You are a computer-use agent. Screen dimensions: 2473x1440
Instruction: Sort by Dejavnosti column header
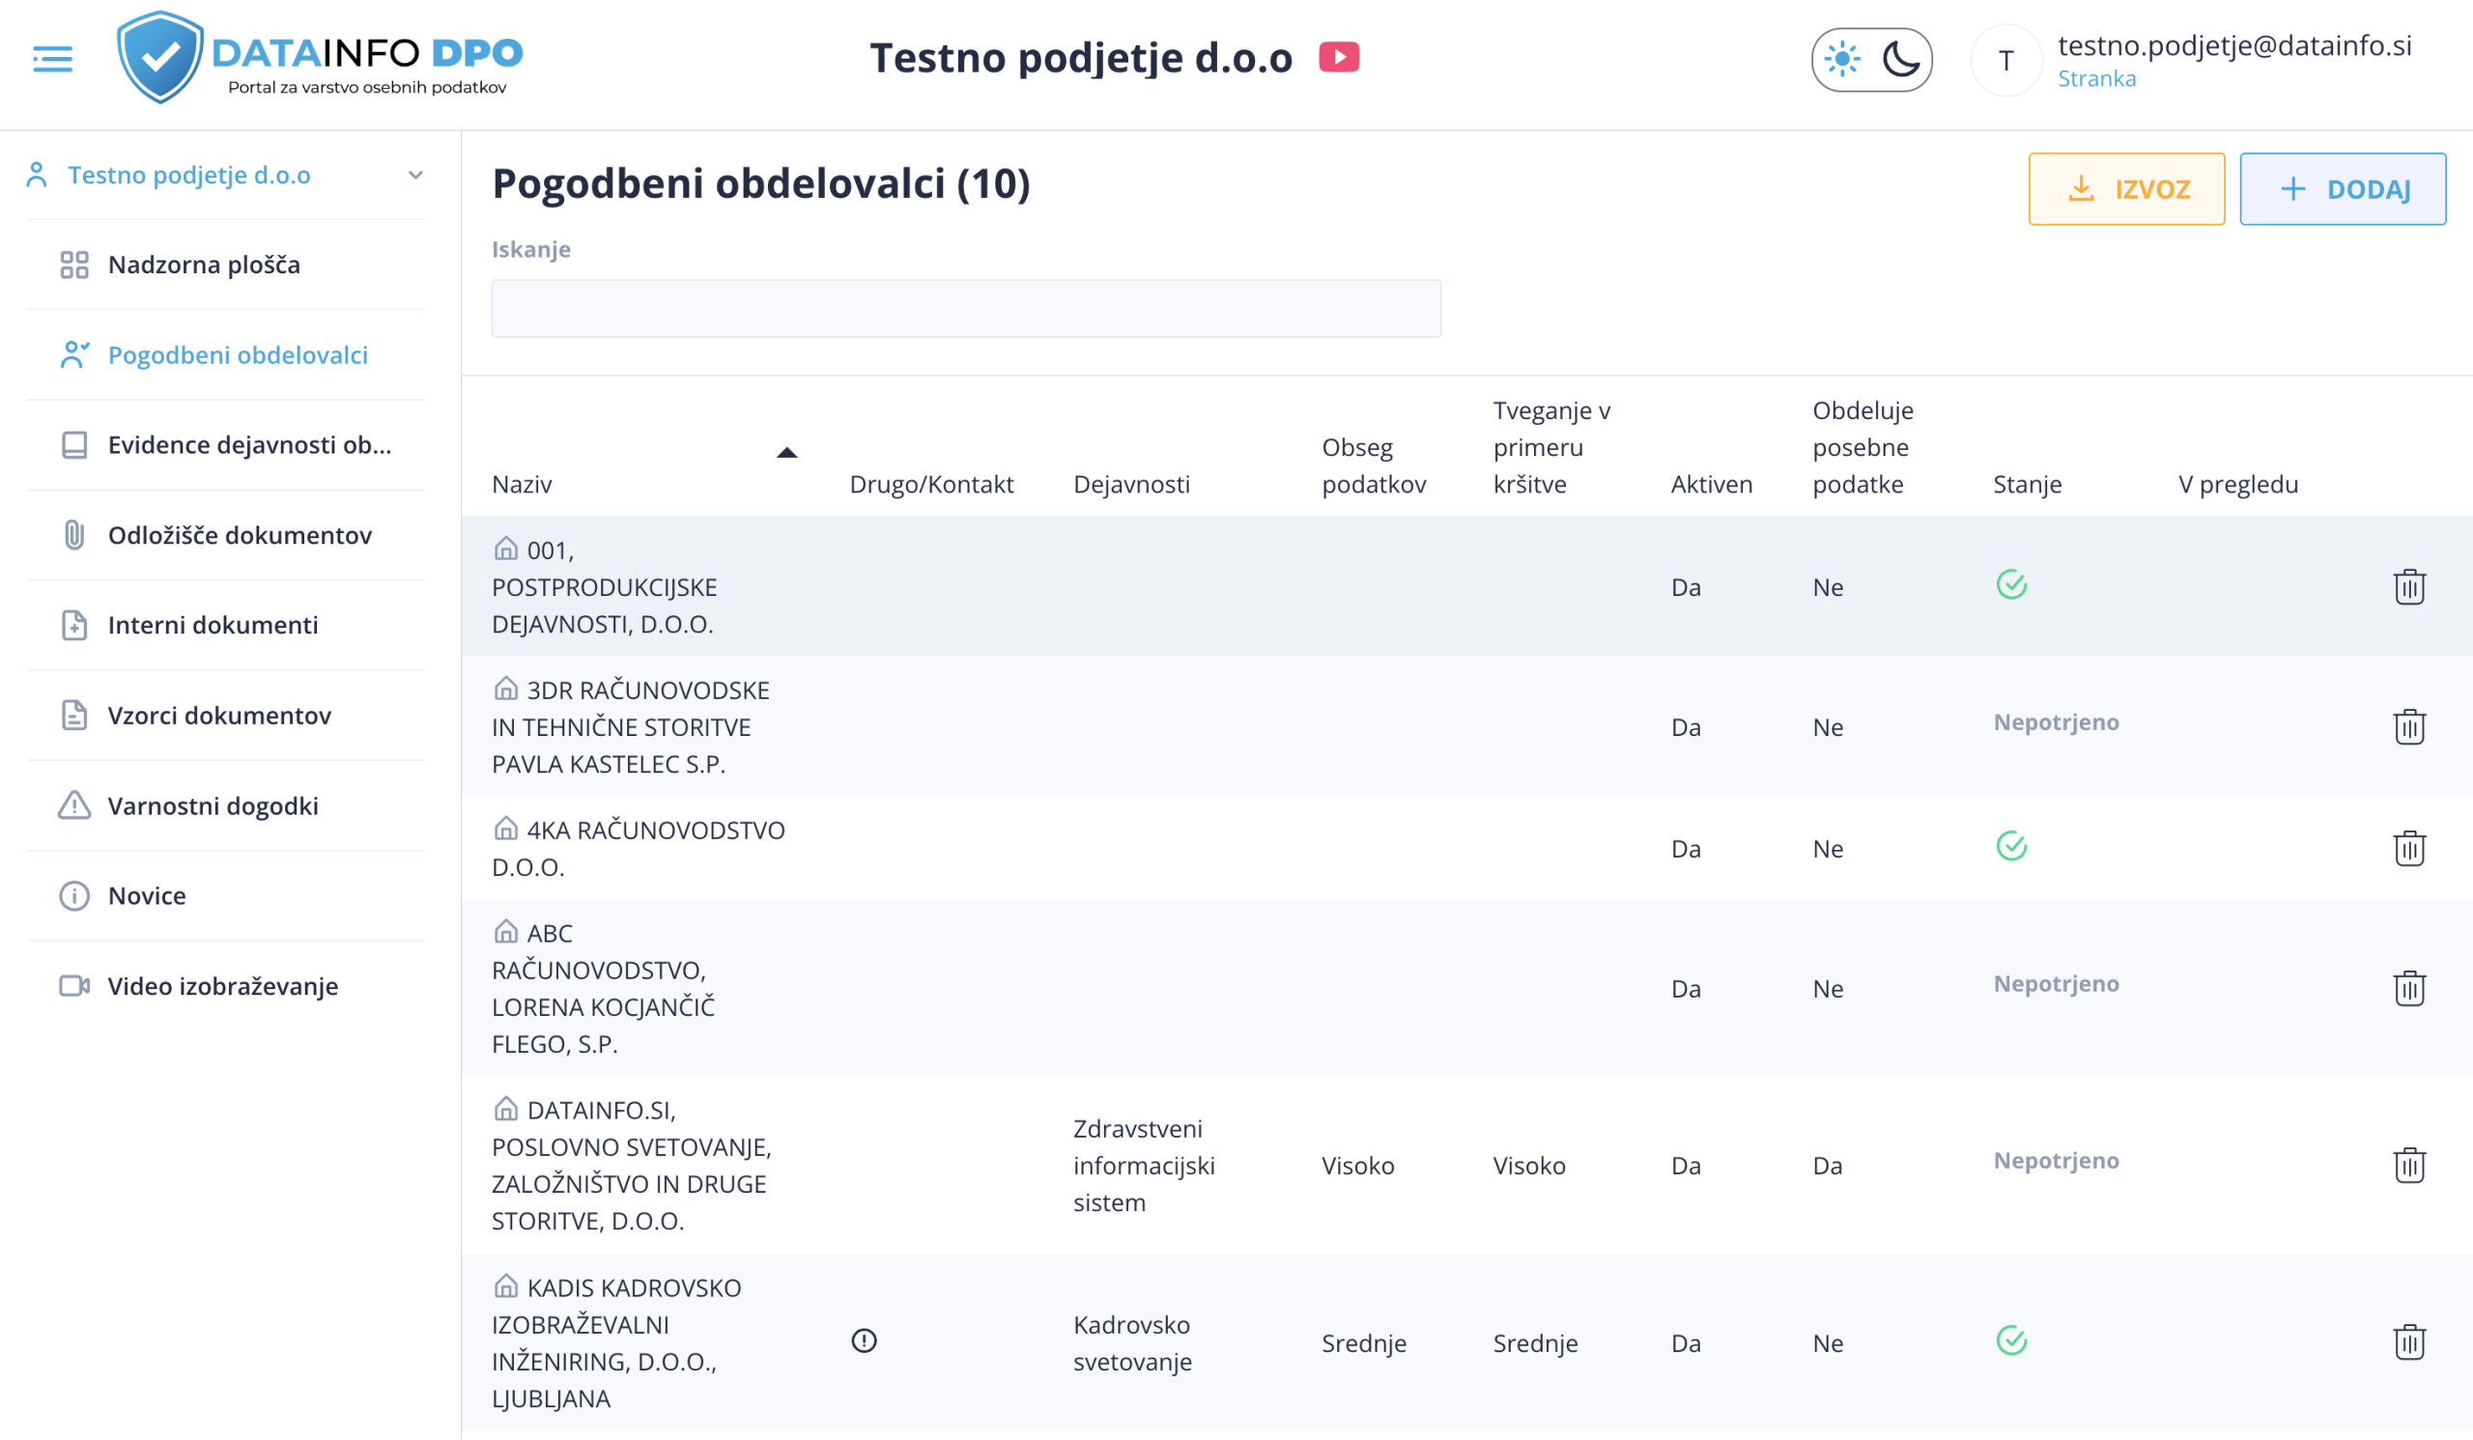coord(1131,485)
